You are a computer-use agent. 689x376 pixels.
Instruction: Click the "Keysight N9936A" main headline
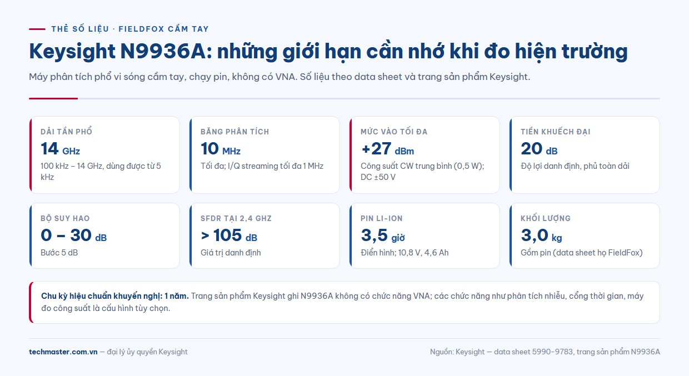tap(328, 52)
